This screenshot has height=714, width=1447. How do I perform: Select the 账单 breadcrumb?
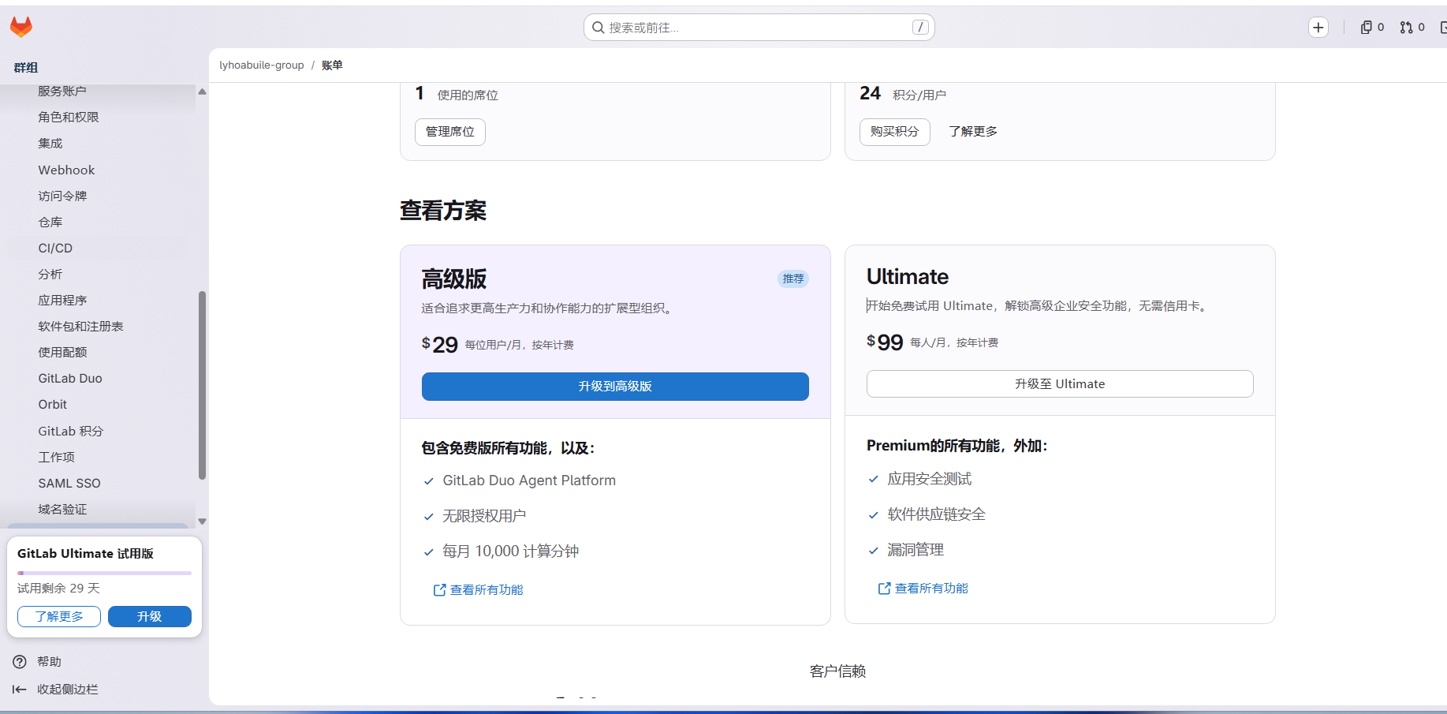(332, 65)
